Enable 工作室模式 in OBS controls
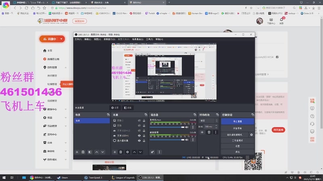The width and height of the screenshot is (323, 181). click(x=237, y=140)
